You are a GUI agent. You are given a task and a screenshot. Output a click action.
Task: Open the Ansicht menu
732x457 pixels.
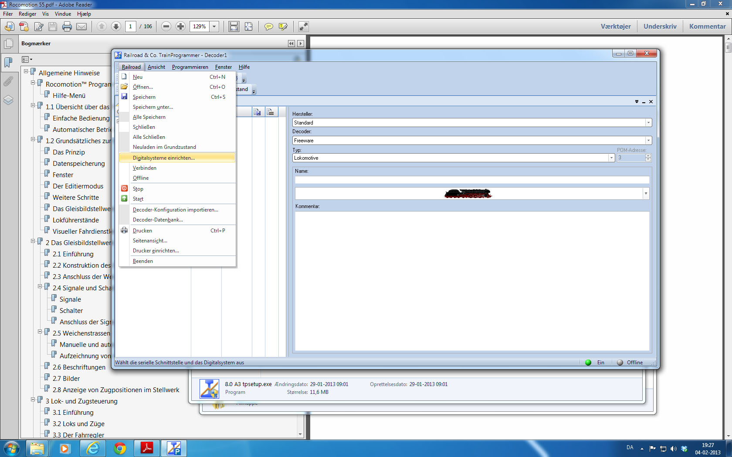tap(156, 67)
